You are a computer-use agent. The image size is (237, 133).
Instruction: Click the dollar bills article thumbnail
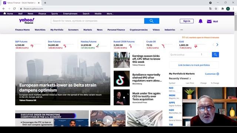point(145,118)
